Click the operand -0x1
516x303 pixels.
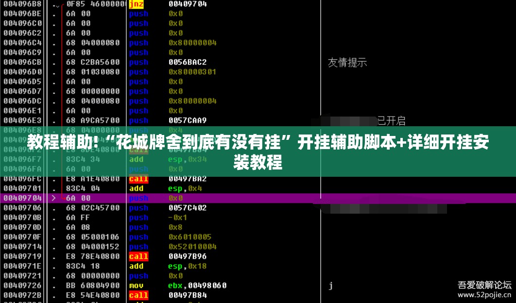pos(178,218)
